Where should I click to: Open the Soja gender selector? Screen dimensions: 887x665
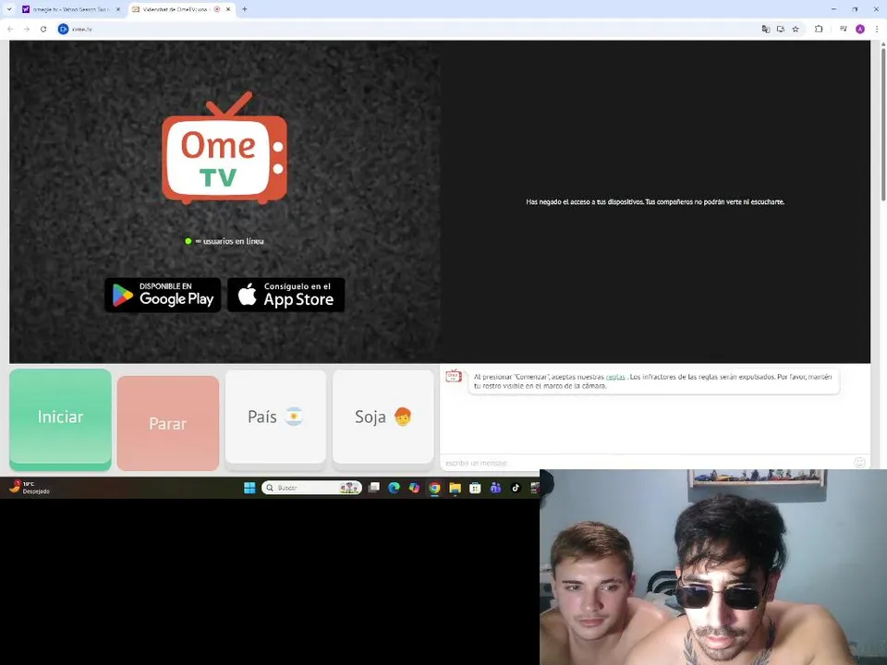(x=383, y=417)
